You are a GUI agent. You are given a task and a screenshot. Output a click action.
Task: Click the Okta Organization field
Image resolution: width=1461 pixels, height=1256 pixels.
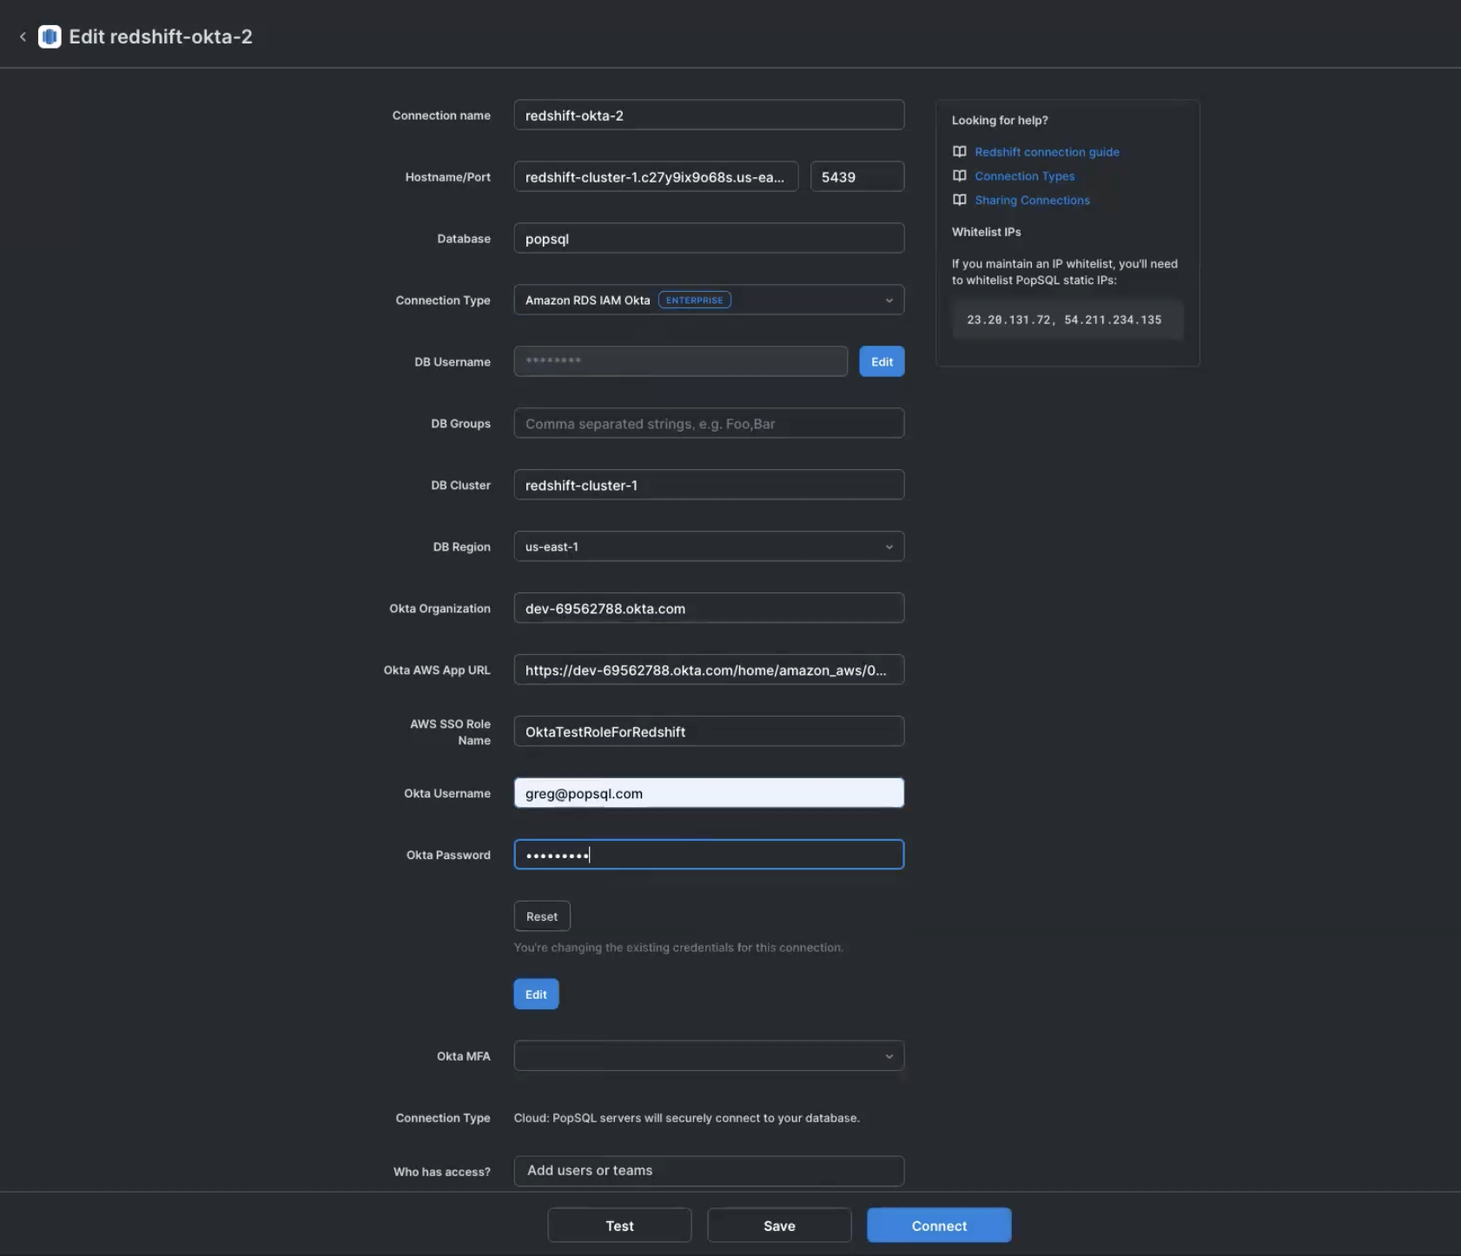click(x=709, y=608)
